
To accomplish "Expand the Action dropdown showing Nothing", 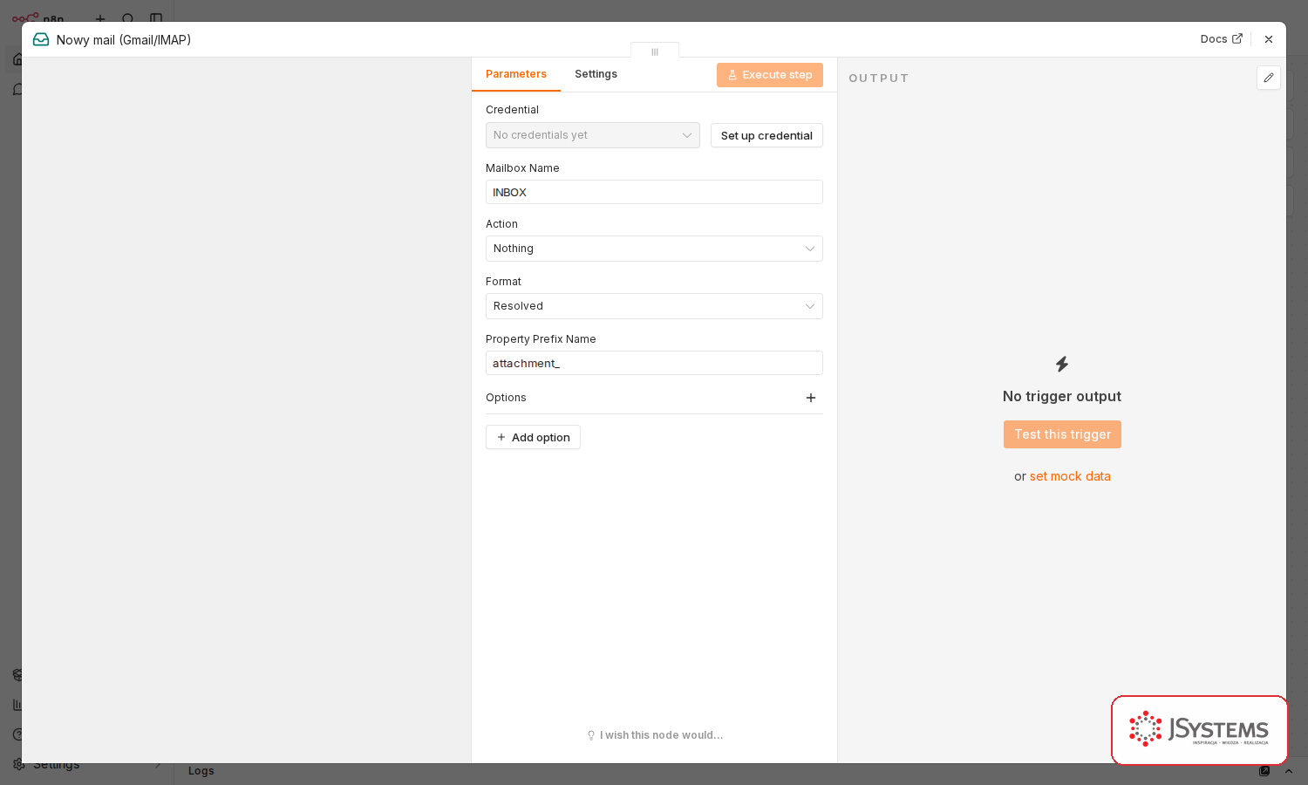I will tap(654, 249).
